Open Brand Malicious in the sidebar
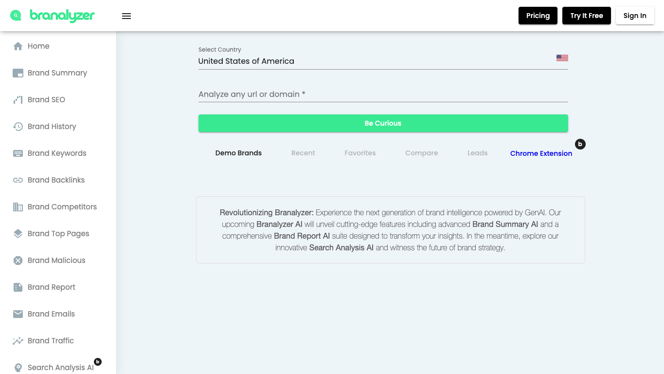Screen dimensions: 664x374 [x=58, y=261]
